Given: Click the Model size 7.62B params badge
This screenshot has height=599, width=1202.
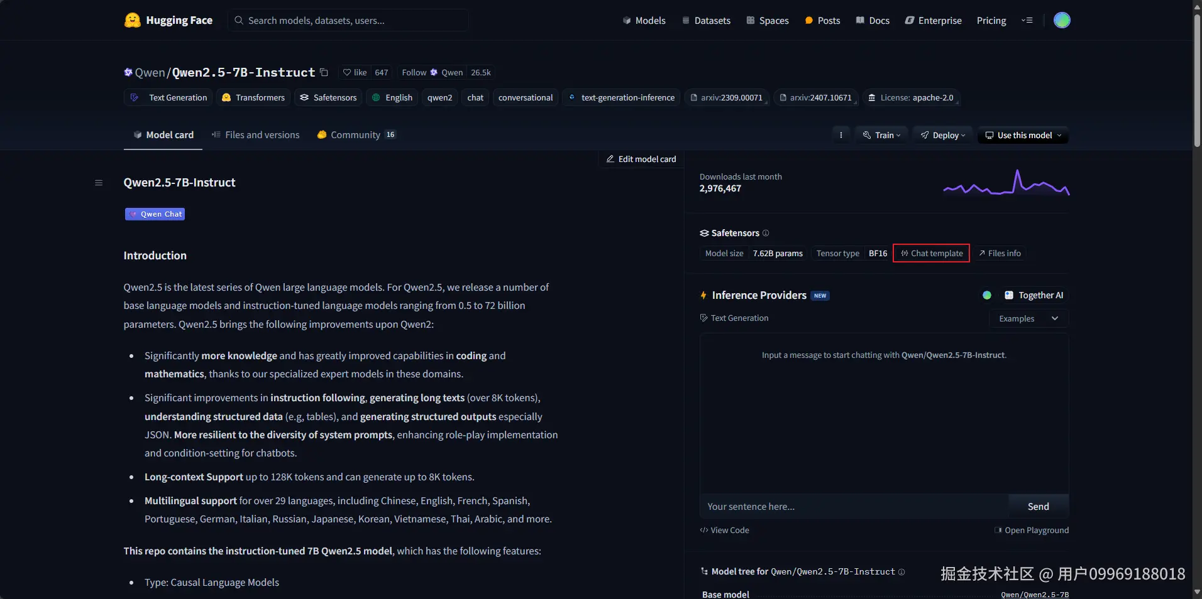Looking at the screenshot, I should [754, 253].
